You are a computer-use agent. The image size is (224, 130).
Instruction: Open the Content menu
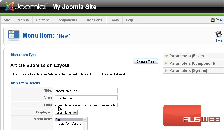pyautogui.click(x=42, y=20)
